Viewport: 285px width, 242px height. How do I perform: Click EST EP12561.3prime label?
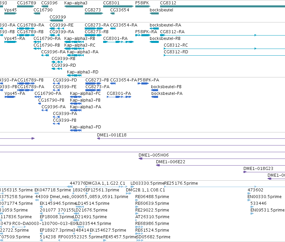tap(102, 190)
